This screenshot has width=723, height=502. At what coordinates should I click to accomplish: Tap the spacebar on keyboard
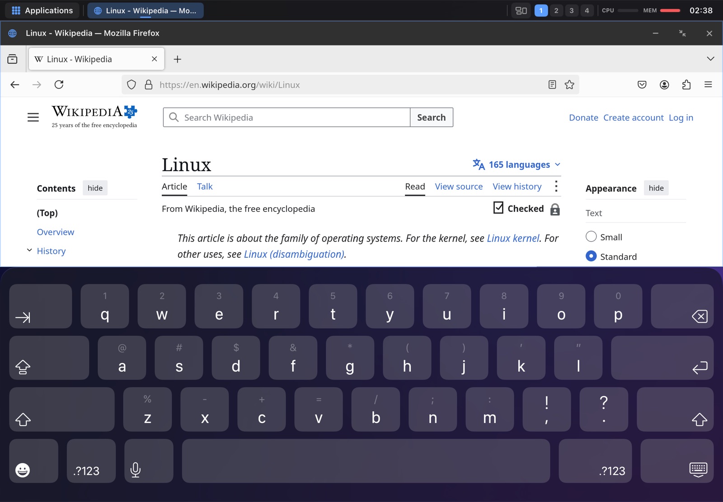tap(366, 461)
